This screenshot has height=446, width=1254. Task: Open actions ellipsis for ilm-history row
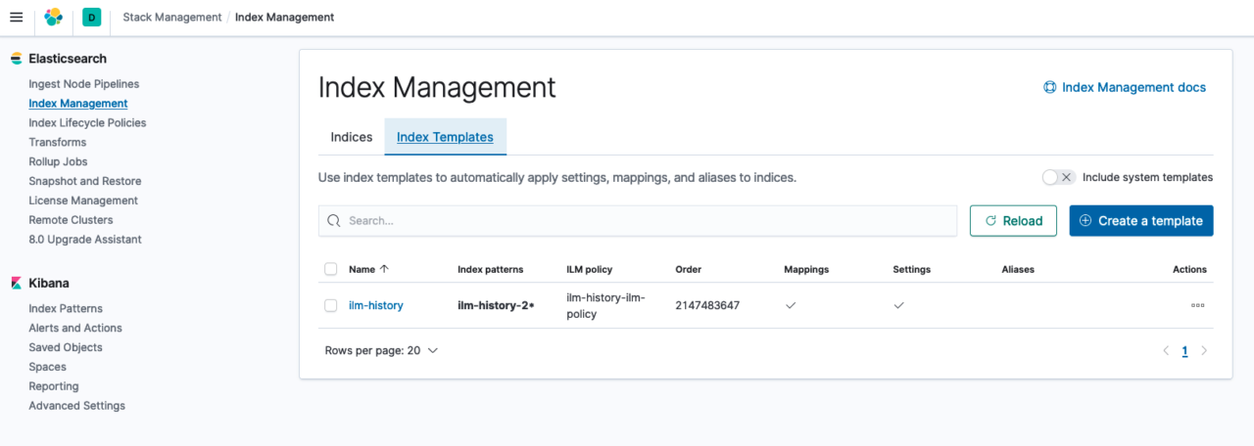click(1197, 305)
